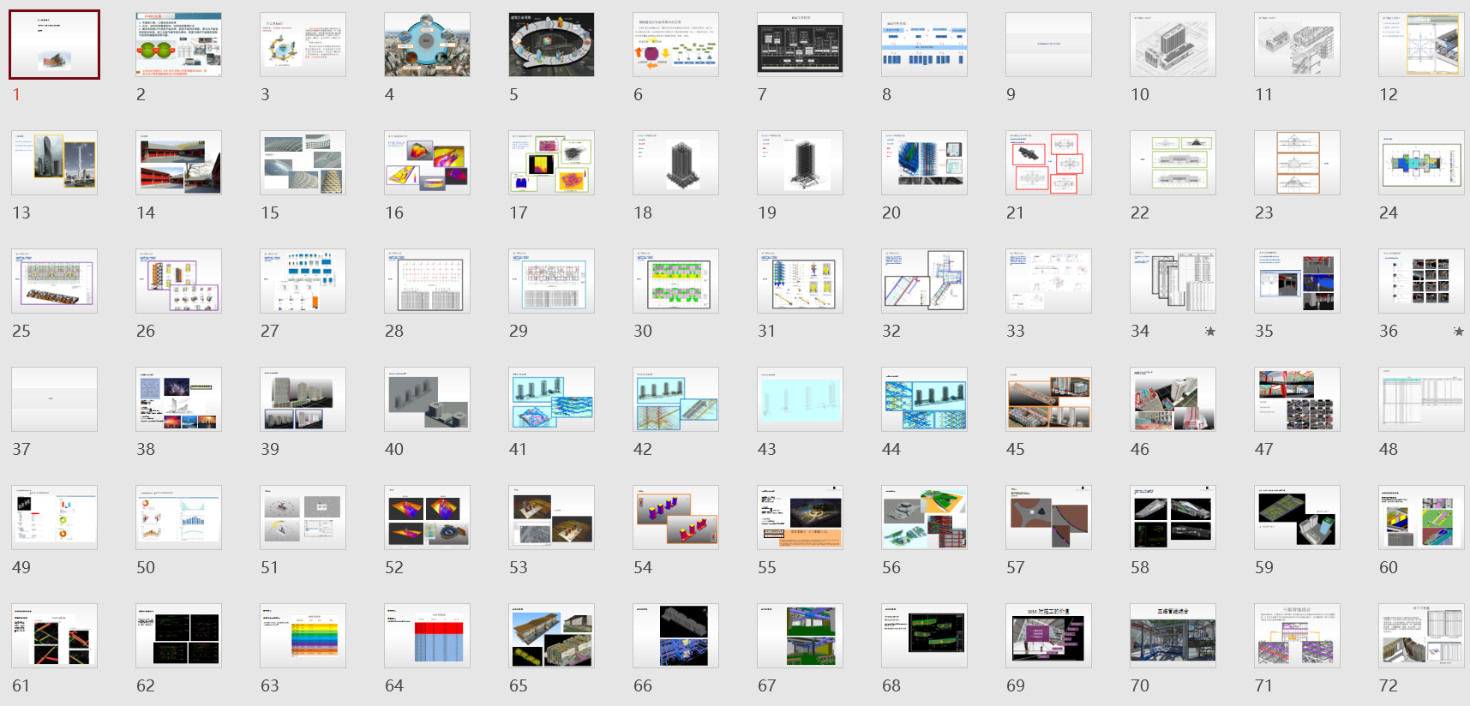Viewport: 1470px width, 706px height.
Task: Select slide 43 with the pale cyan image
Action: (800, 399)
